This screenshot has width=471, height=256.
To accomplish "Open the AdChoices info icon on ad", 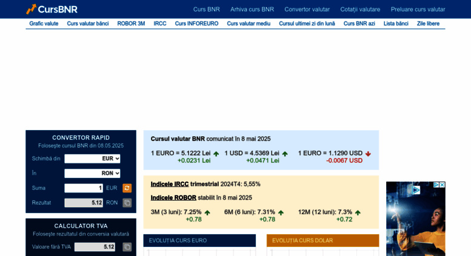I will click(x=436, y=185).
